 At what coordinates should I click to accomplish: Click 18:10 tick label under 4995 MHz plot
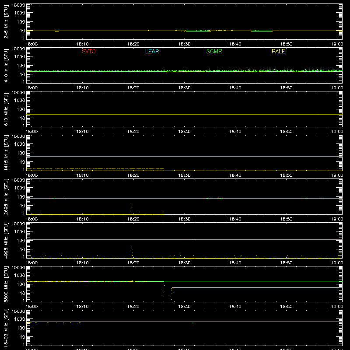coord(82,263)
